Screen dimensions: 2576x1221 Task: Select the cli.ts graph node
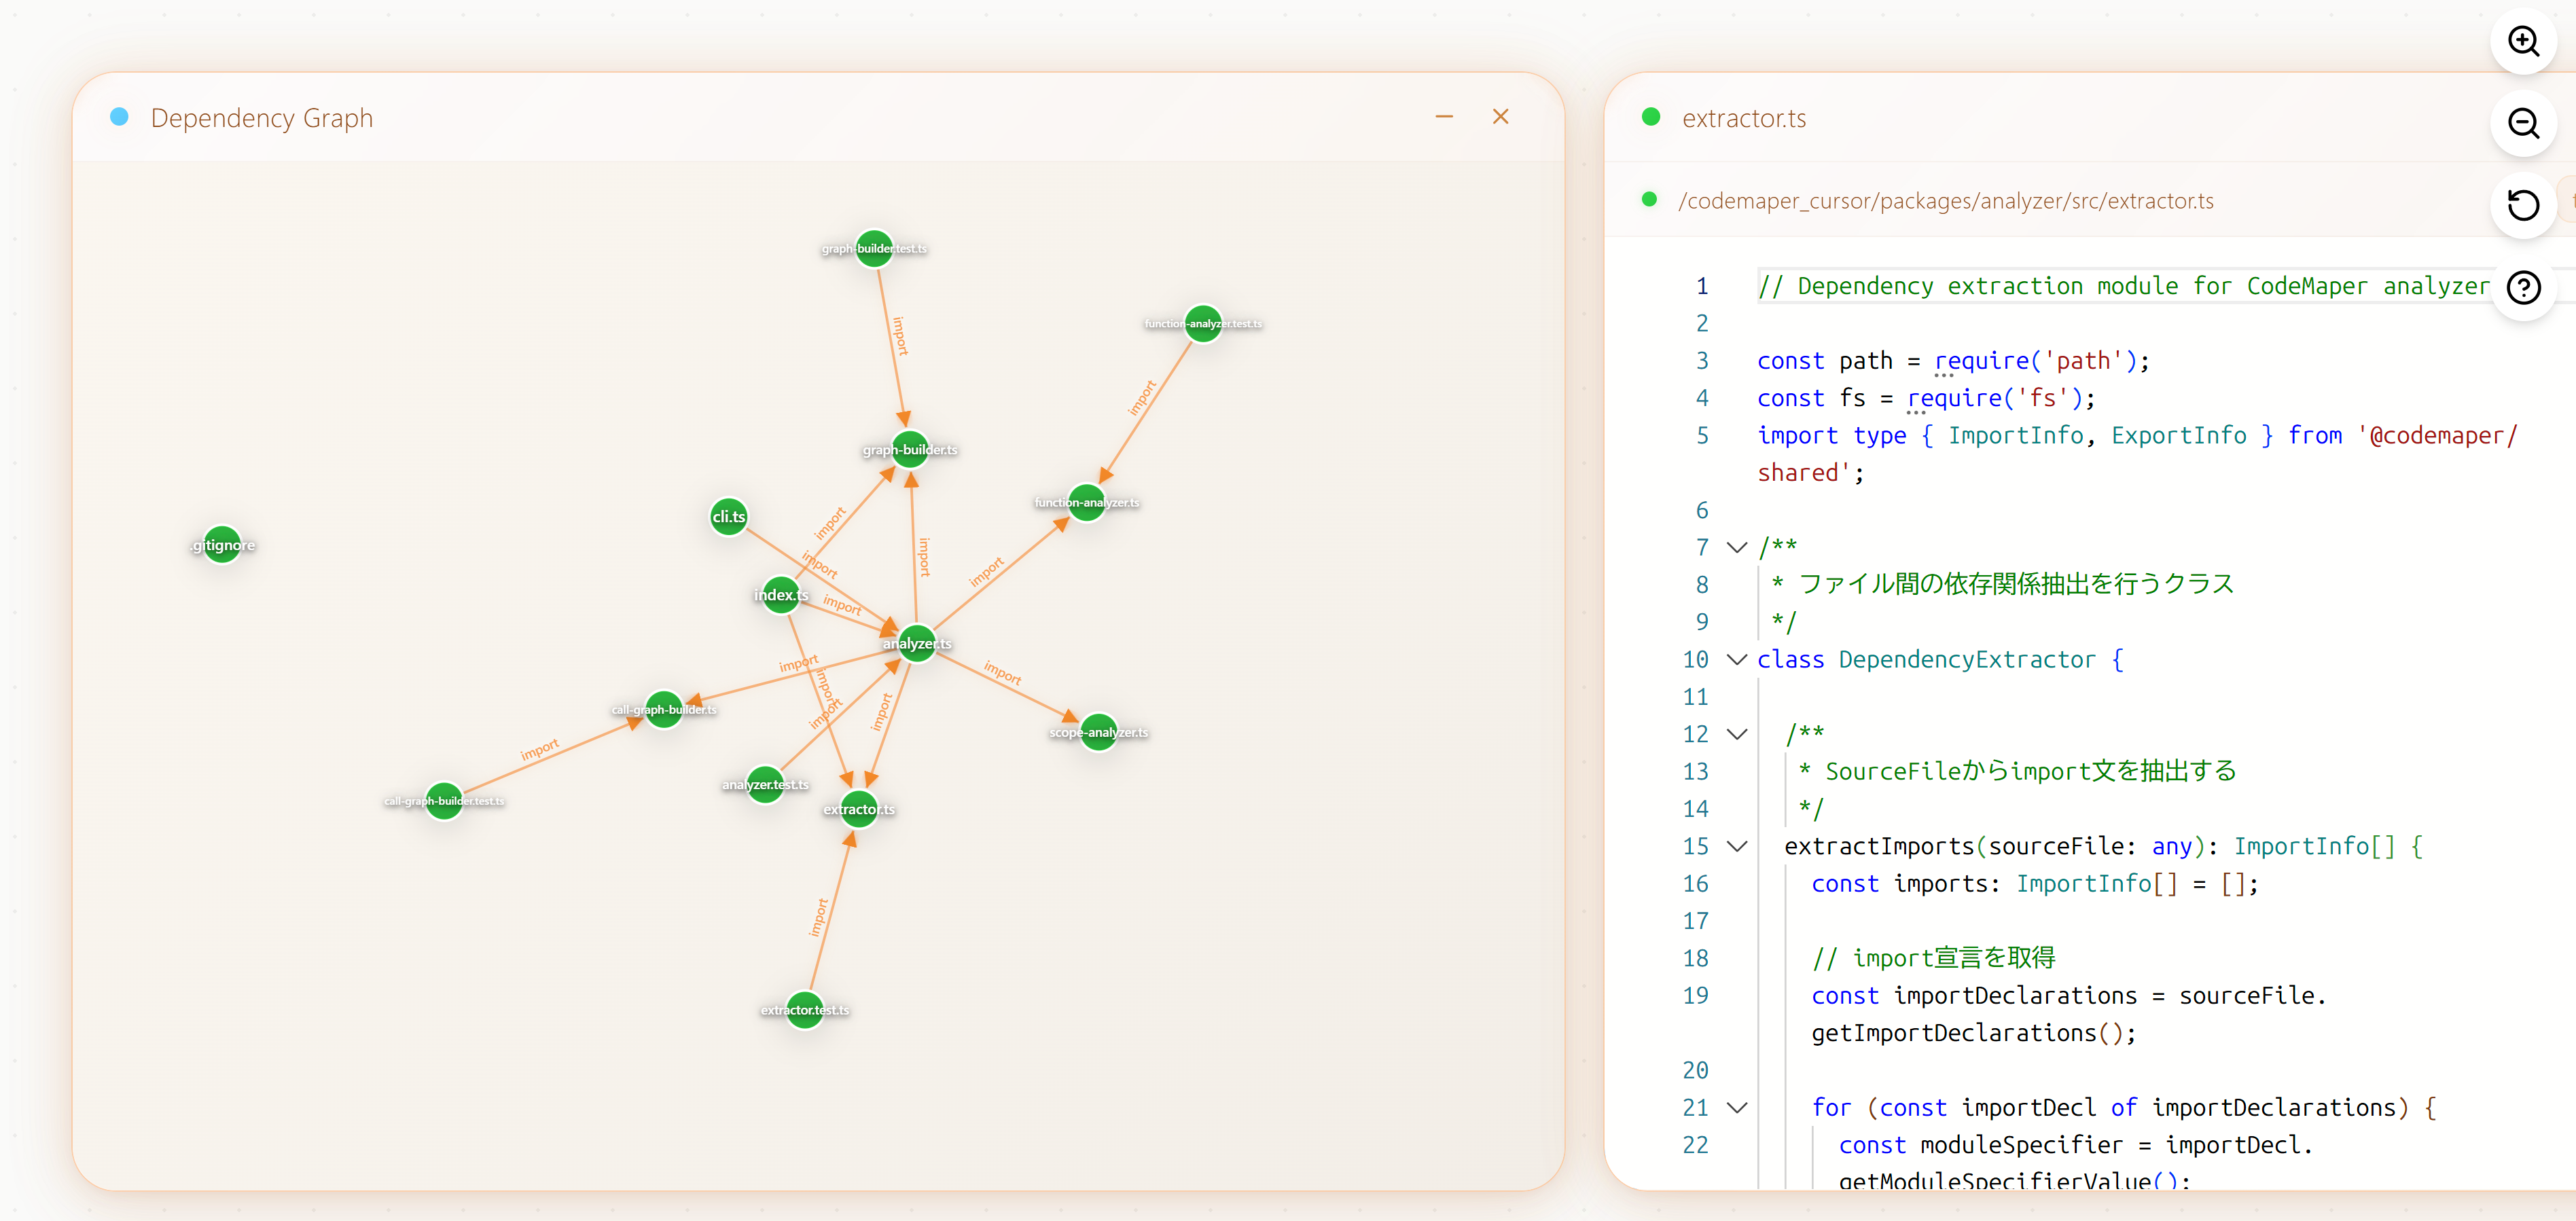pos(728,517)
